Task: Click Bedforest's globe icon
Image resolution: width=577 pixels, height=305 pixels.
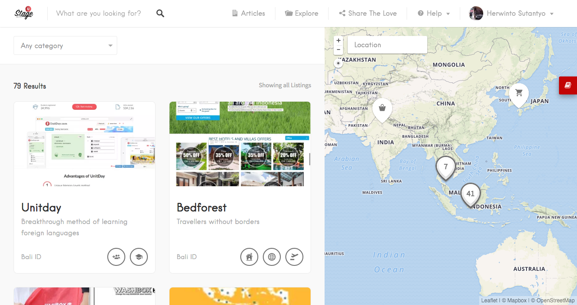Action: pyautogui.click(x=272, y=257)
